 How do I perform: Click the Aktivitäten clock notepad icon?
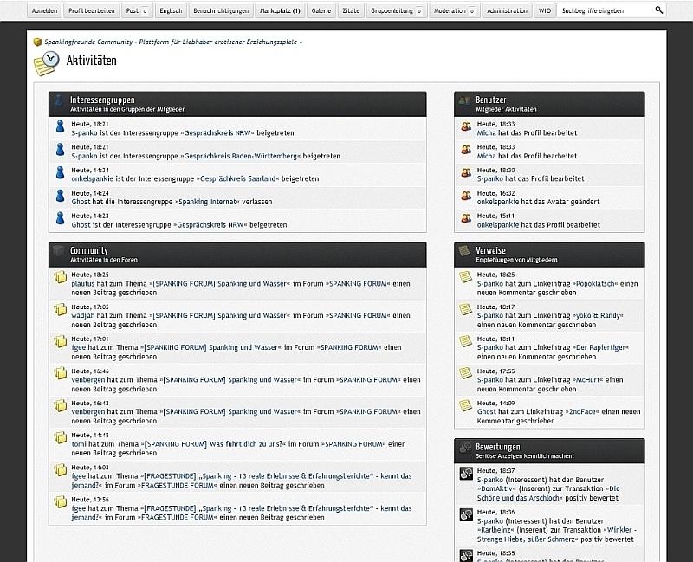click(x=45, y=63)
